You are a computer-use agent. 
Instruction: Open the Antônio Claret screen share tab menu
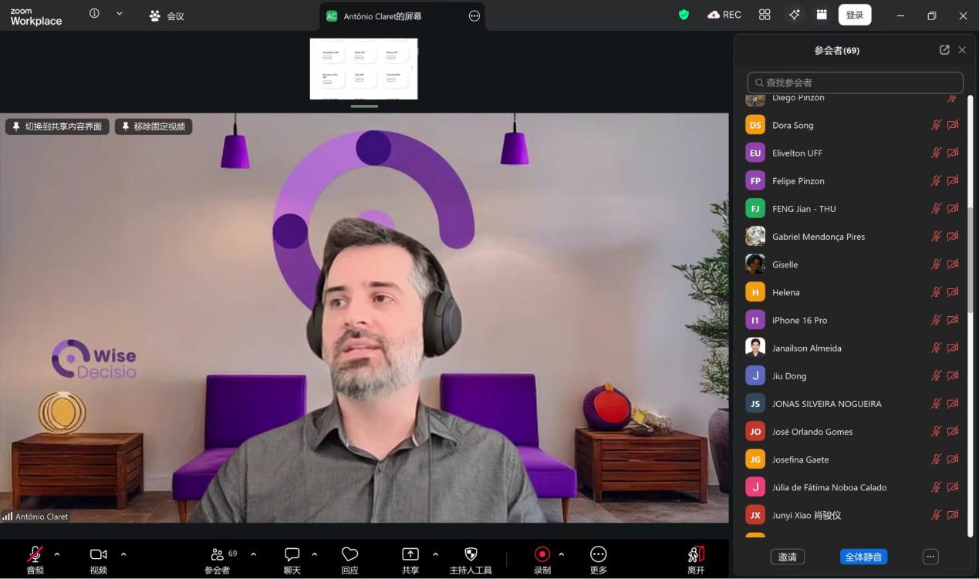pos(474,15)
